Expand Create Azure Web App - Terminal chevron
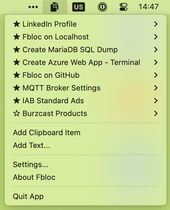The width and height of the screenshot is (170, 210). click(x=156, y=62)
